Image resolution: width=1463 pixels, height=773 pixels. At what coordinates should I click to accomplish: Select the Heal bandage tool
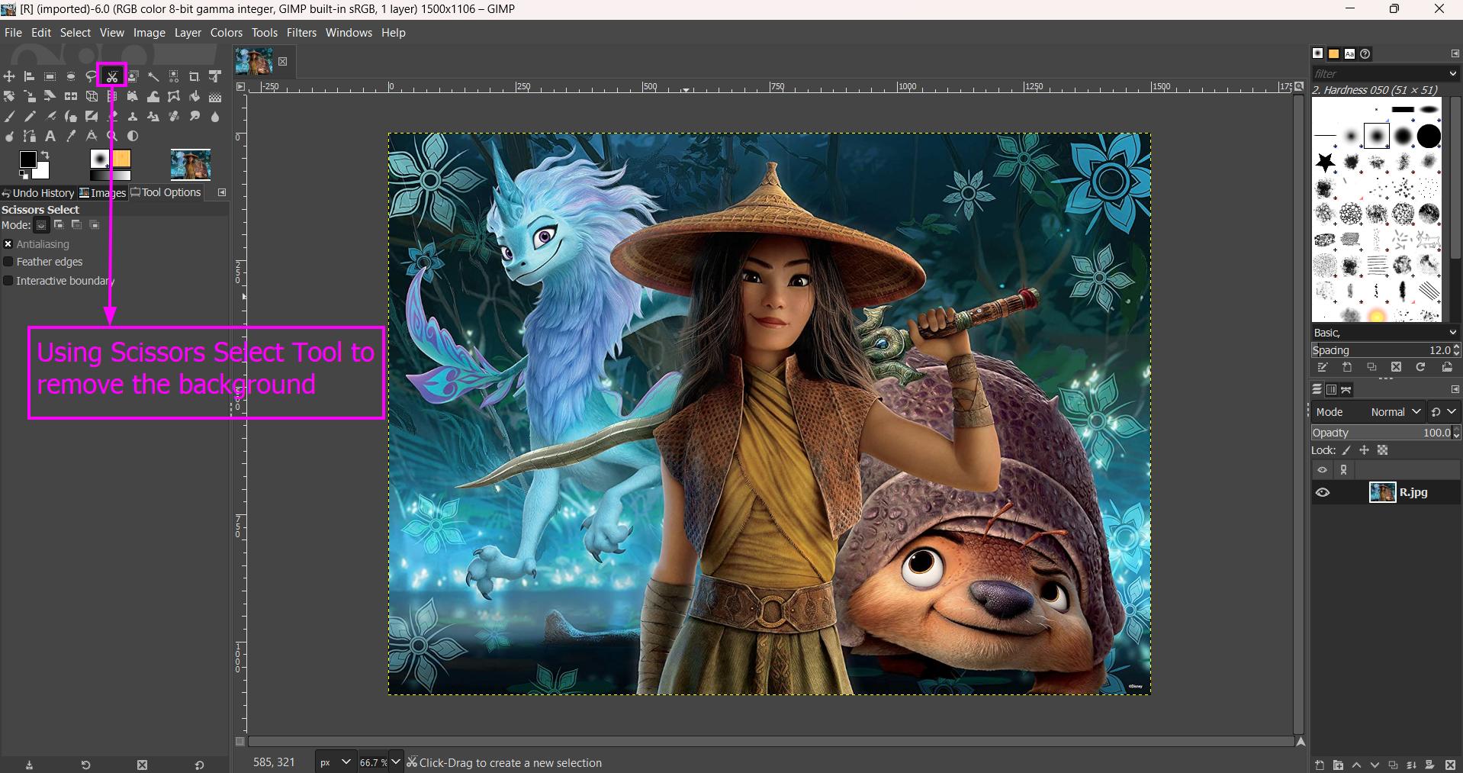(174, 116)
